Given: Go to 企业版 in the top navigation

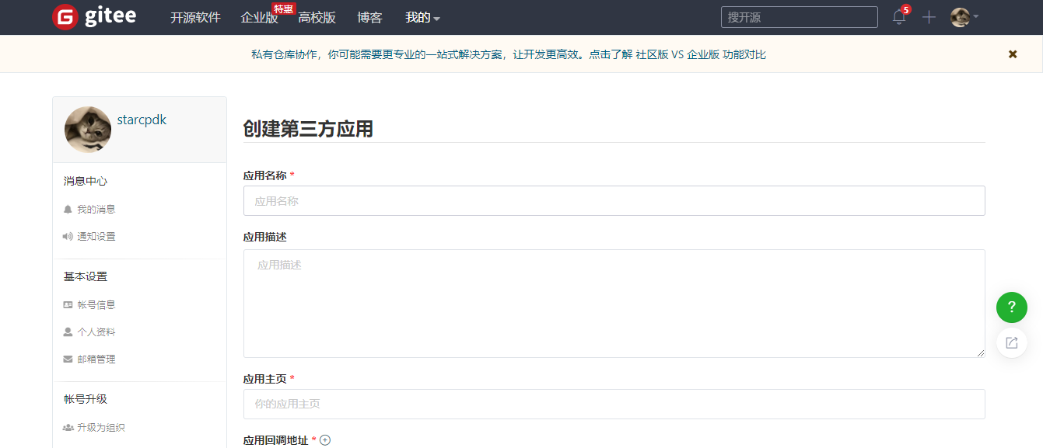Looking at the screenshot, I should 259,18.
